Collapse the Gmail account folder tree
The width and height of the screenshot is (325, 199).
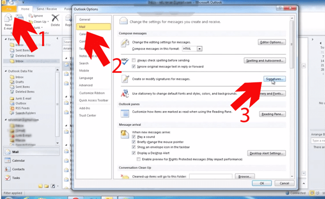6,120
